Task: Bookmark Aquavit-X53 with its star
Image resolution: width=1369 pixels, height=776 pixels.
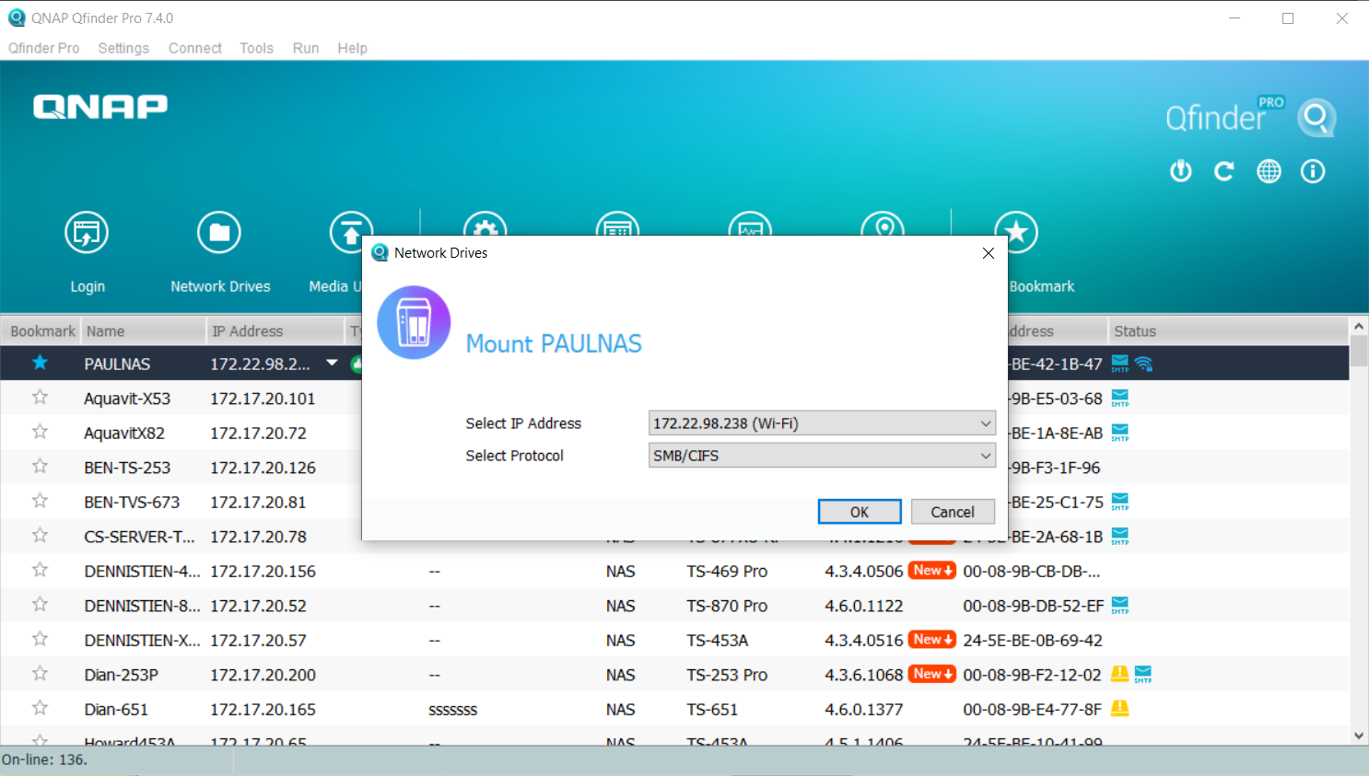Action: pos(40,398)
